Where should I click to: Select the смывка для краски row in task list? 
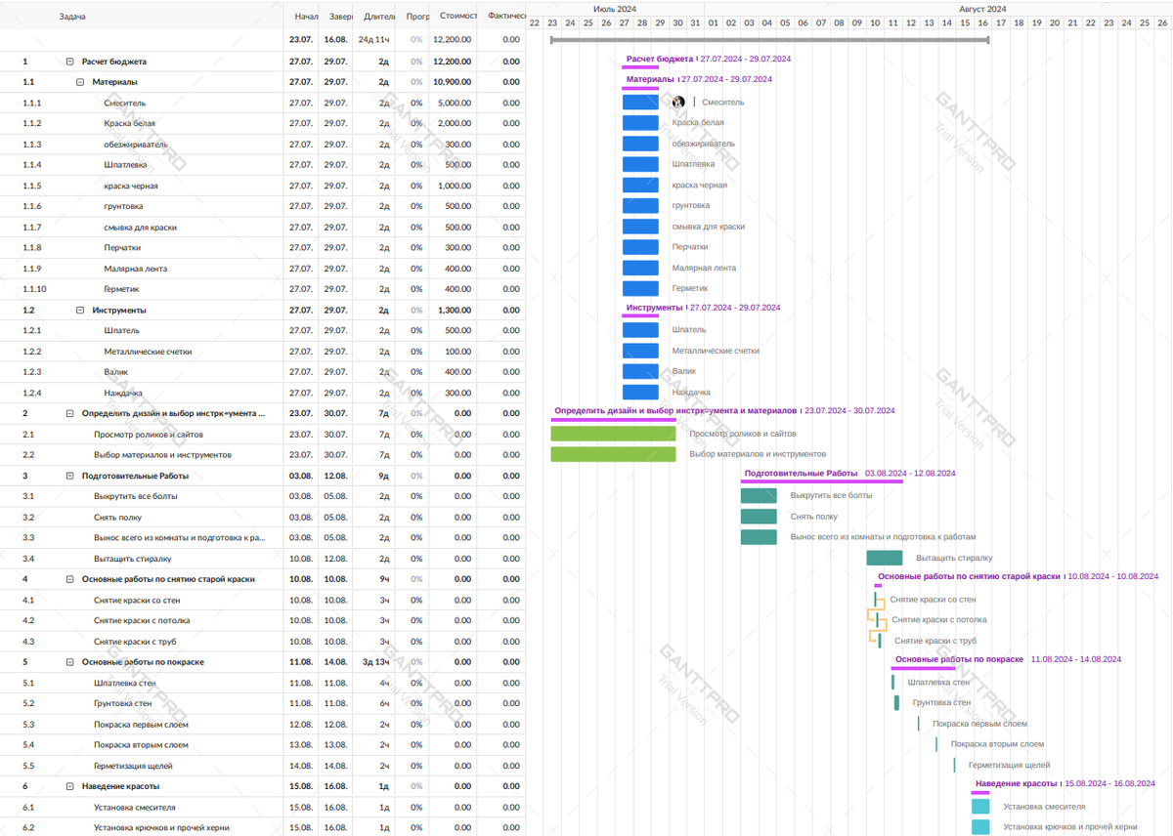(x=262, y=228)
